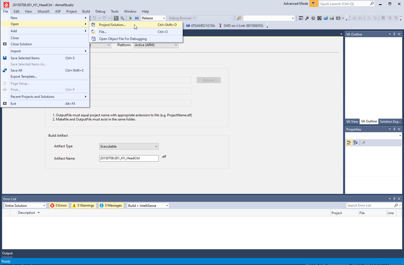Switch to the VA View tab

point(352,122)
